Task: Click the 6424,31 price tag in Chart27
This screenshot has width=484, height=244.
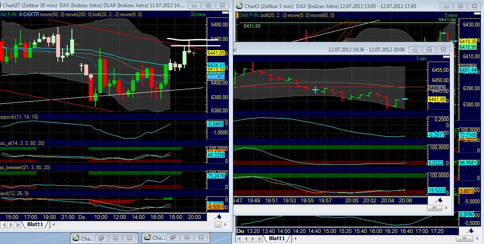Action: tap(216, 65)
